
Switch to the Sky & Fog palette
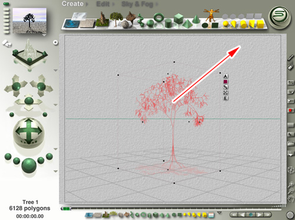tap(137, 4)
